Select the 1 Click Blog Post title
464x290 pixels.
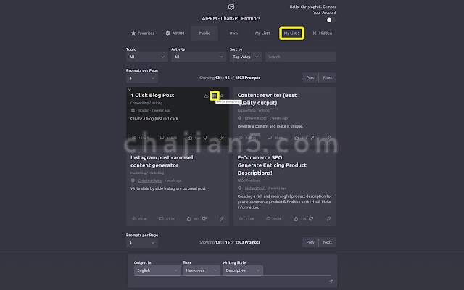(x=152, y=95)
